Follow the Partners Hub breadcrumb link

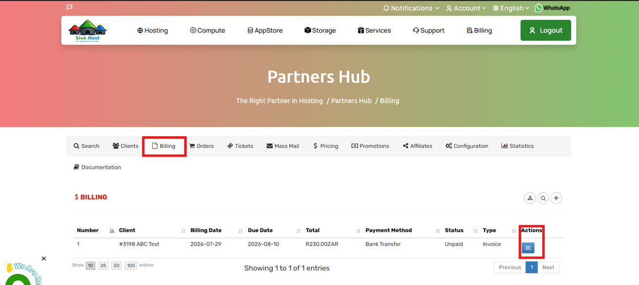coord(351,101)
